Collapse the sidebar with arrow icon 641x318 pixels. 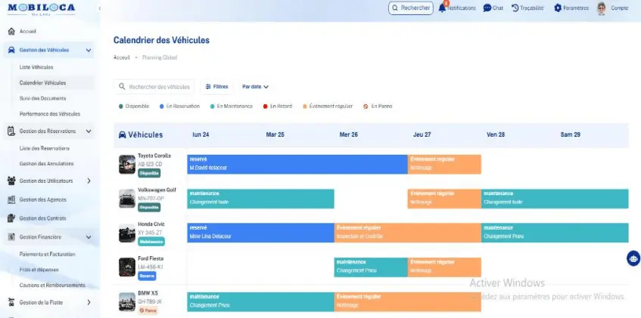pos(100,8)
